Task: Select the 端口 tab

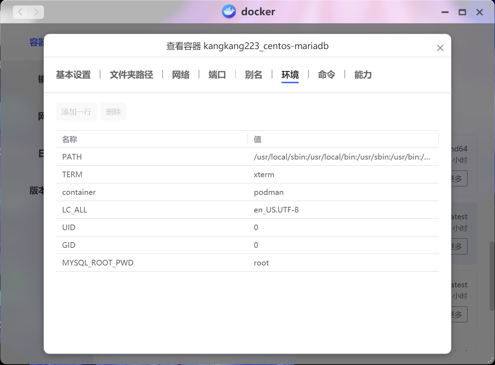Action: [217, 75]
